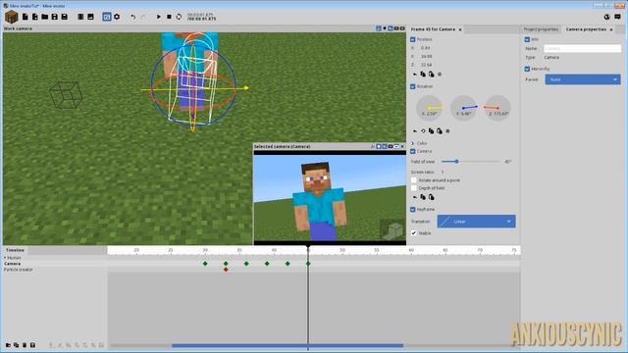Adjust the Field of view slider
Image resolution: width=628 pixels, height=353 pixels.
click(x=470, y=162)
